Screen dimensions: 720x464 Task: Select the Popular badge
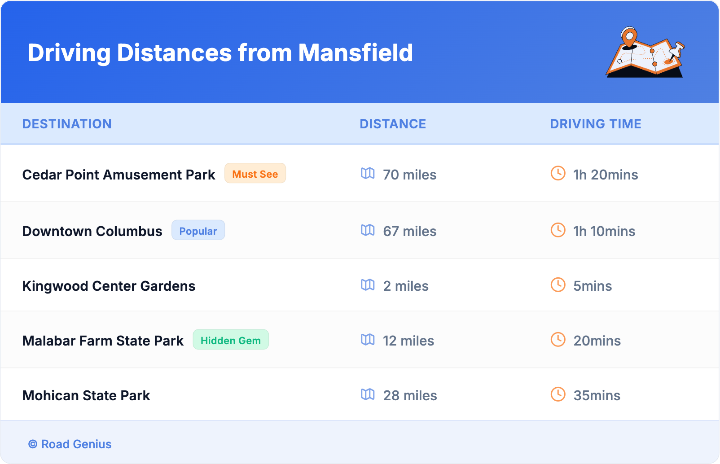click(x=198, y=231)
